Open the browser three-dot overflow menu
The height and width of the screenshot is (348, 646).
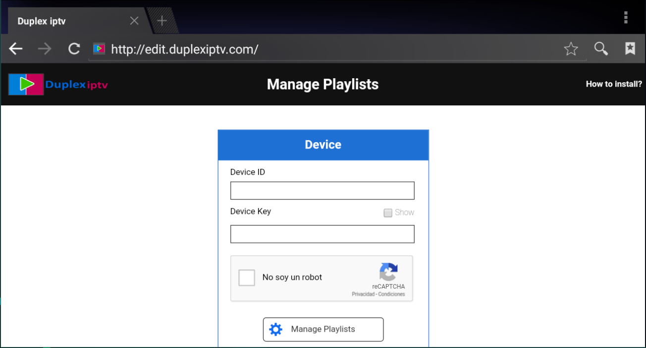tap(626, 17)
